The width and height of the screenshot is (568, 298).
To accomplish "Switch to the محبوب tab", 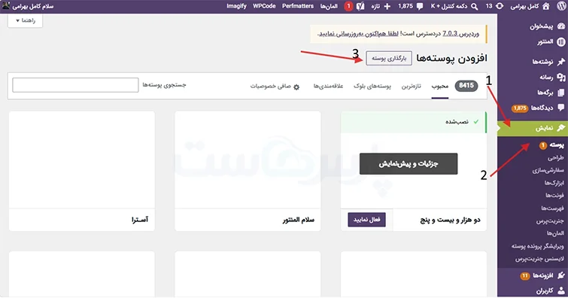I will coord(440,87).
